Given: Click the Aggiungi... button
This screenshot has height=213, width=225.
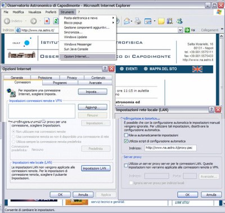Looking at the screenshot, I should (x=93, y=107).
